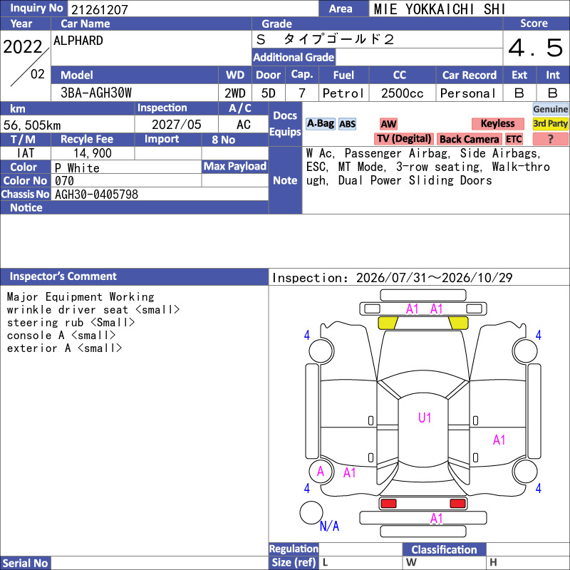Click the A-Bag equipment badge
The width and height of the screenshot is (570, 570).
[320, 123]
